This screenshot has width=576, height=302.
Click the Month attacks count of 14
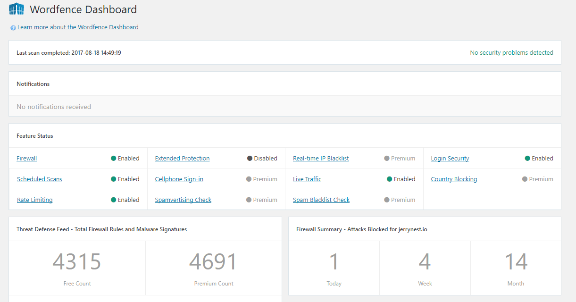tap(516, 262)
